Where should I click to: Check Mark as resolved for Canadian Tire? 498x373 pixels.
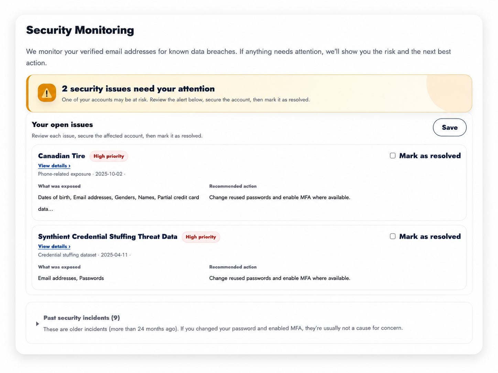click(392, 156)
